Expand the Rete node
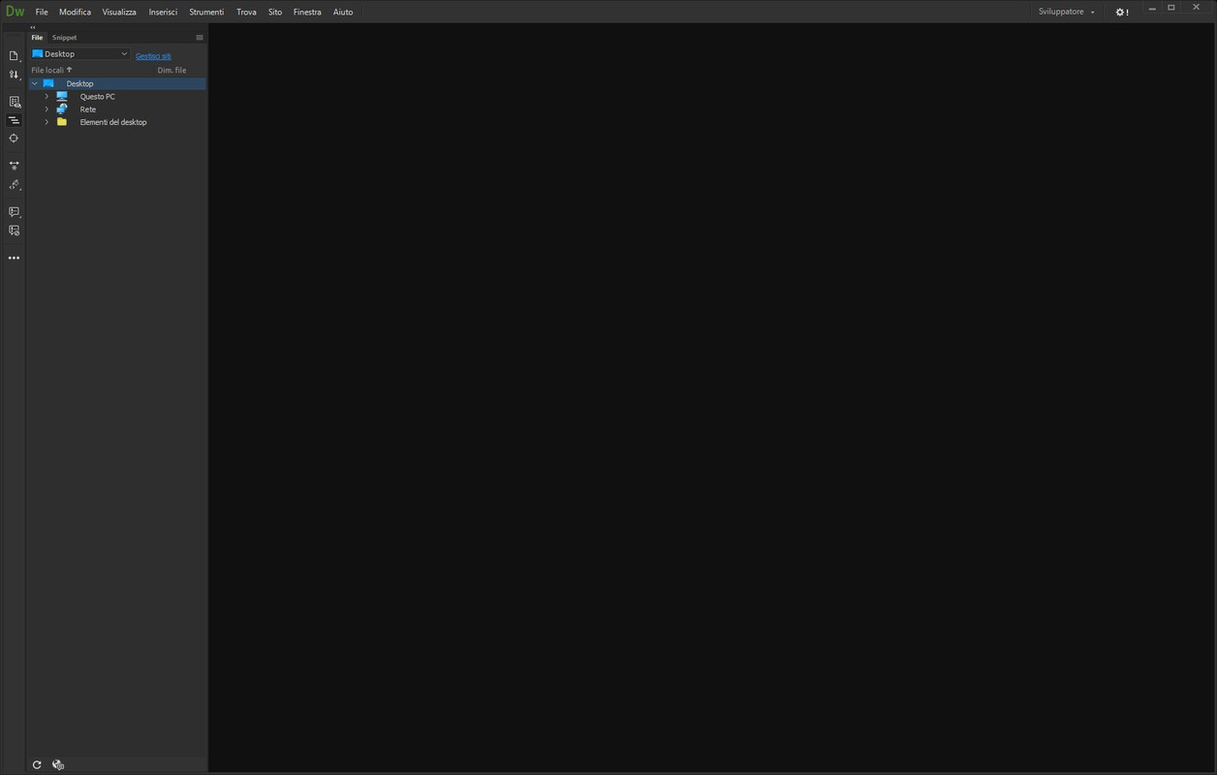1217x775 pixels. tap(47, 109)
